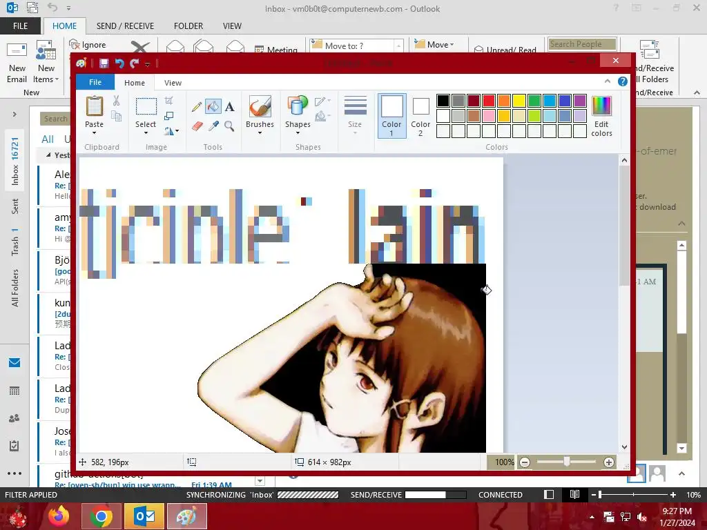Click the Resize icon in Image group
The height and width of the screenshot is (530, 707).
click(x=169, y=116)
